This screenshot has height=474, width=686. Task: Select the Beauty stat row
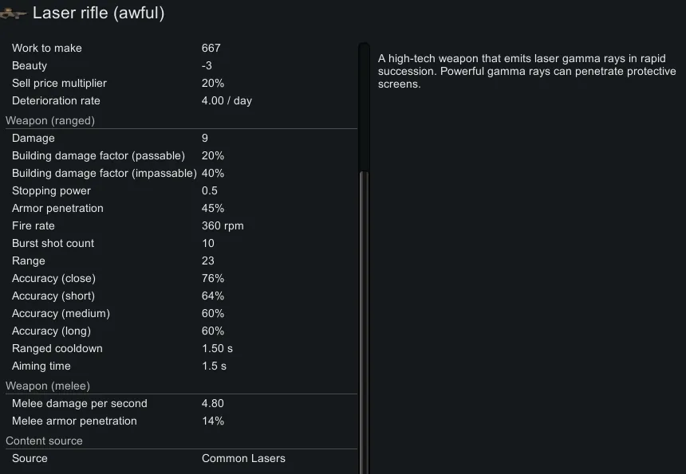point(179,66)
